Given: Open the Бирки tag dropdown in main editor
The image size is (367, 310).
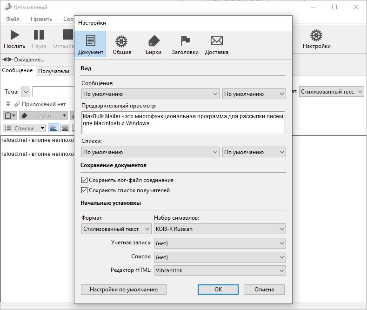Looking at the screenshot, I should pyautogui.click(x=44, y=115).
